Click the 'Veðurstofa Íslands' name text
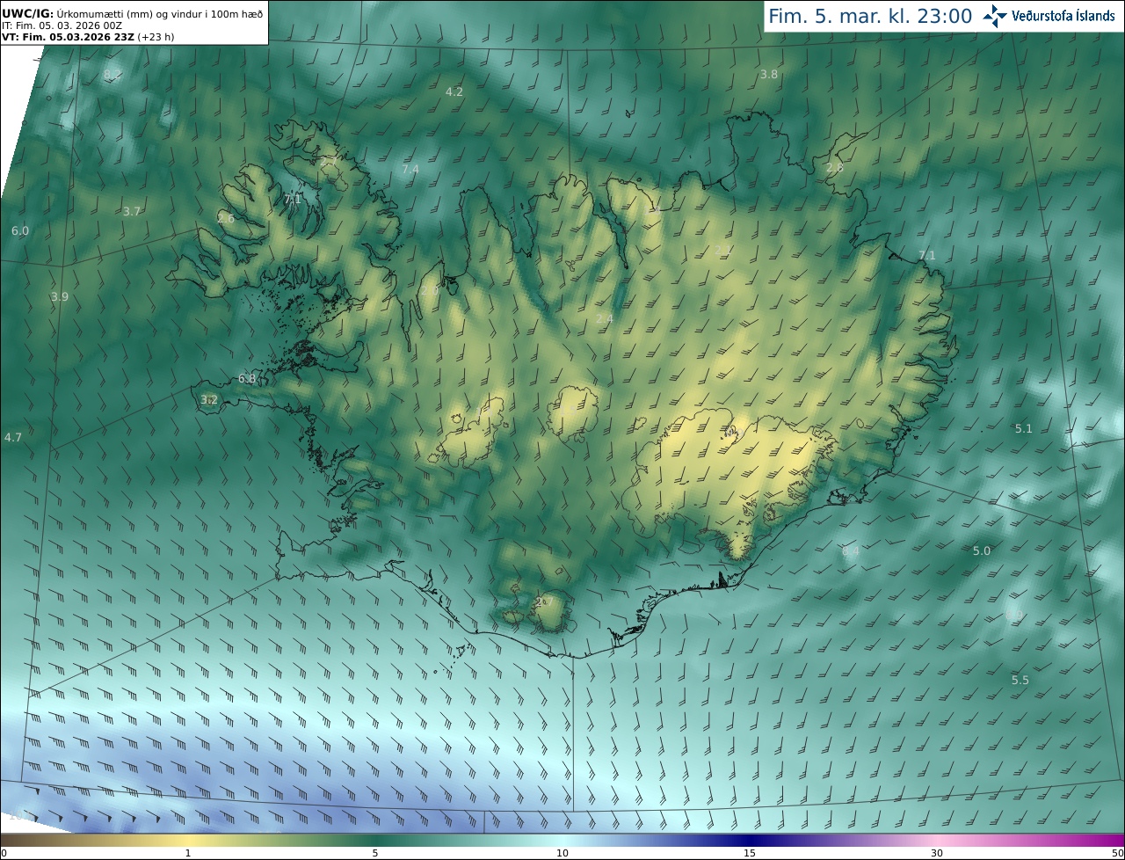 coord(1063,15)
